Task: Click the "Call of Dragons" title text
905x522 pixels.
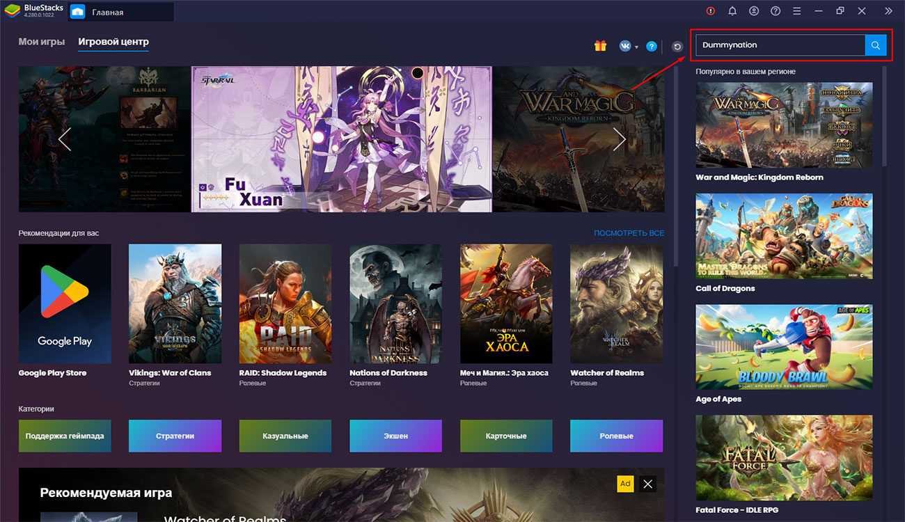Action: click(x=725, y=288)
